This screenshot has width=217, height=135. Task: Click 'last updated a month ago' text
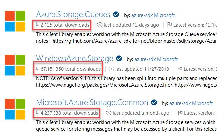[139, 113]
